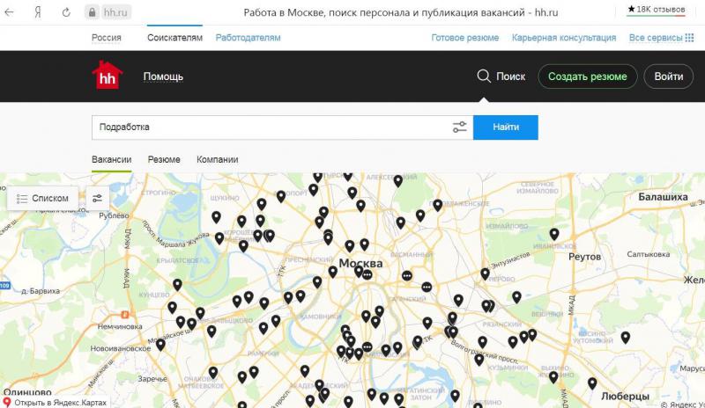Click the red hh logo
Viewport: 705px width, 408px height.
point(107,75)
